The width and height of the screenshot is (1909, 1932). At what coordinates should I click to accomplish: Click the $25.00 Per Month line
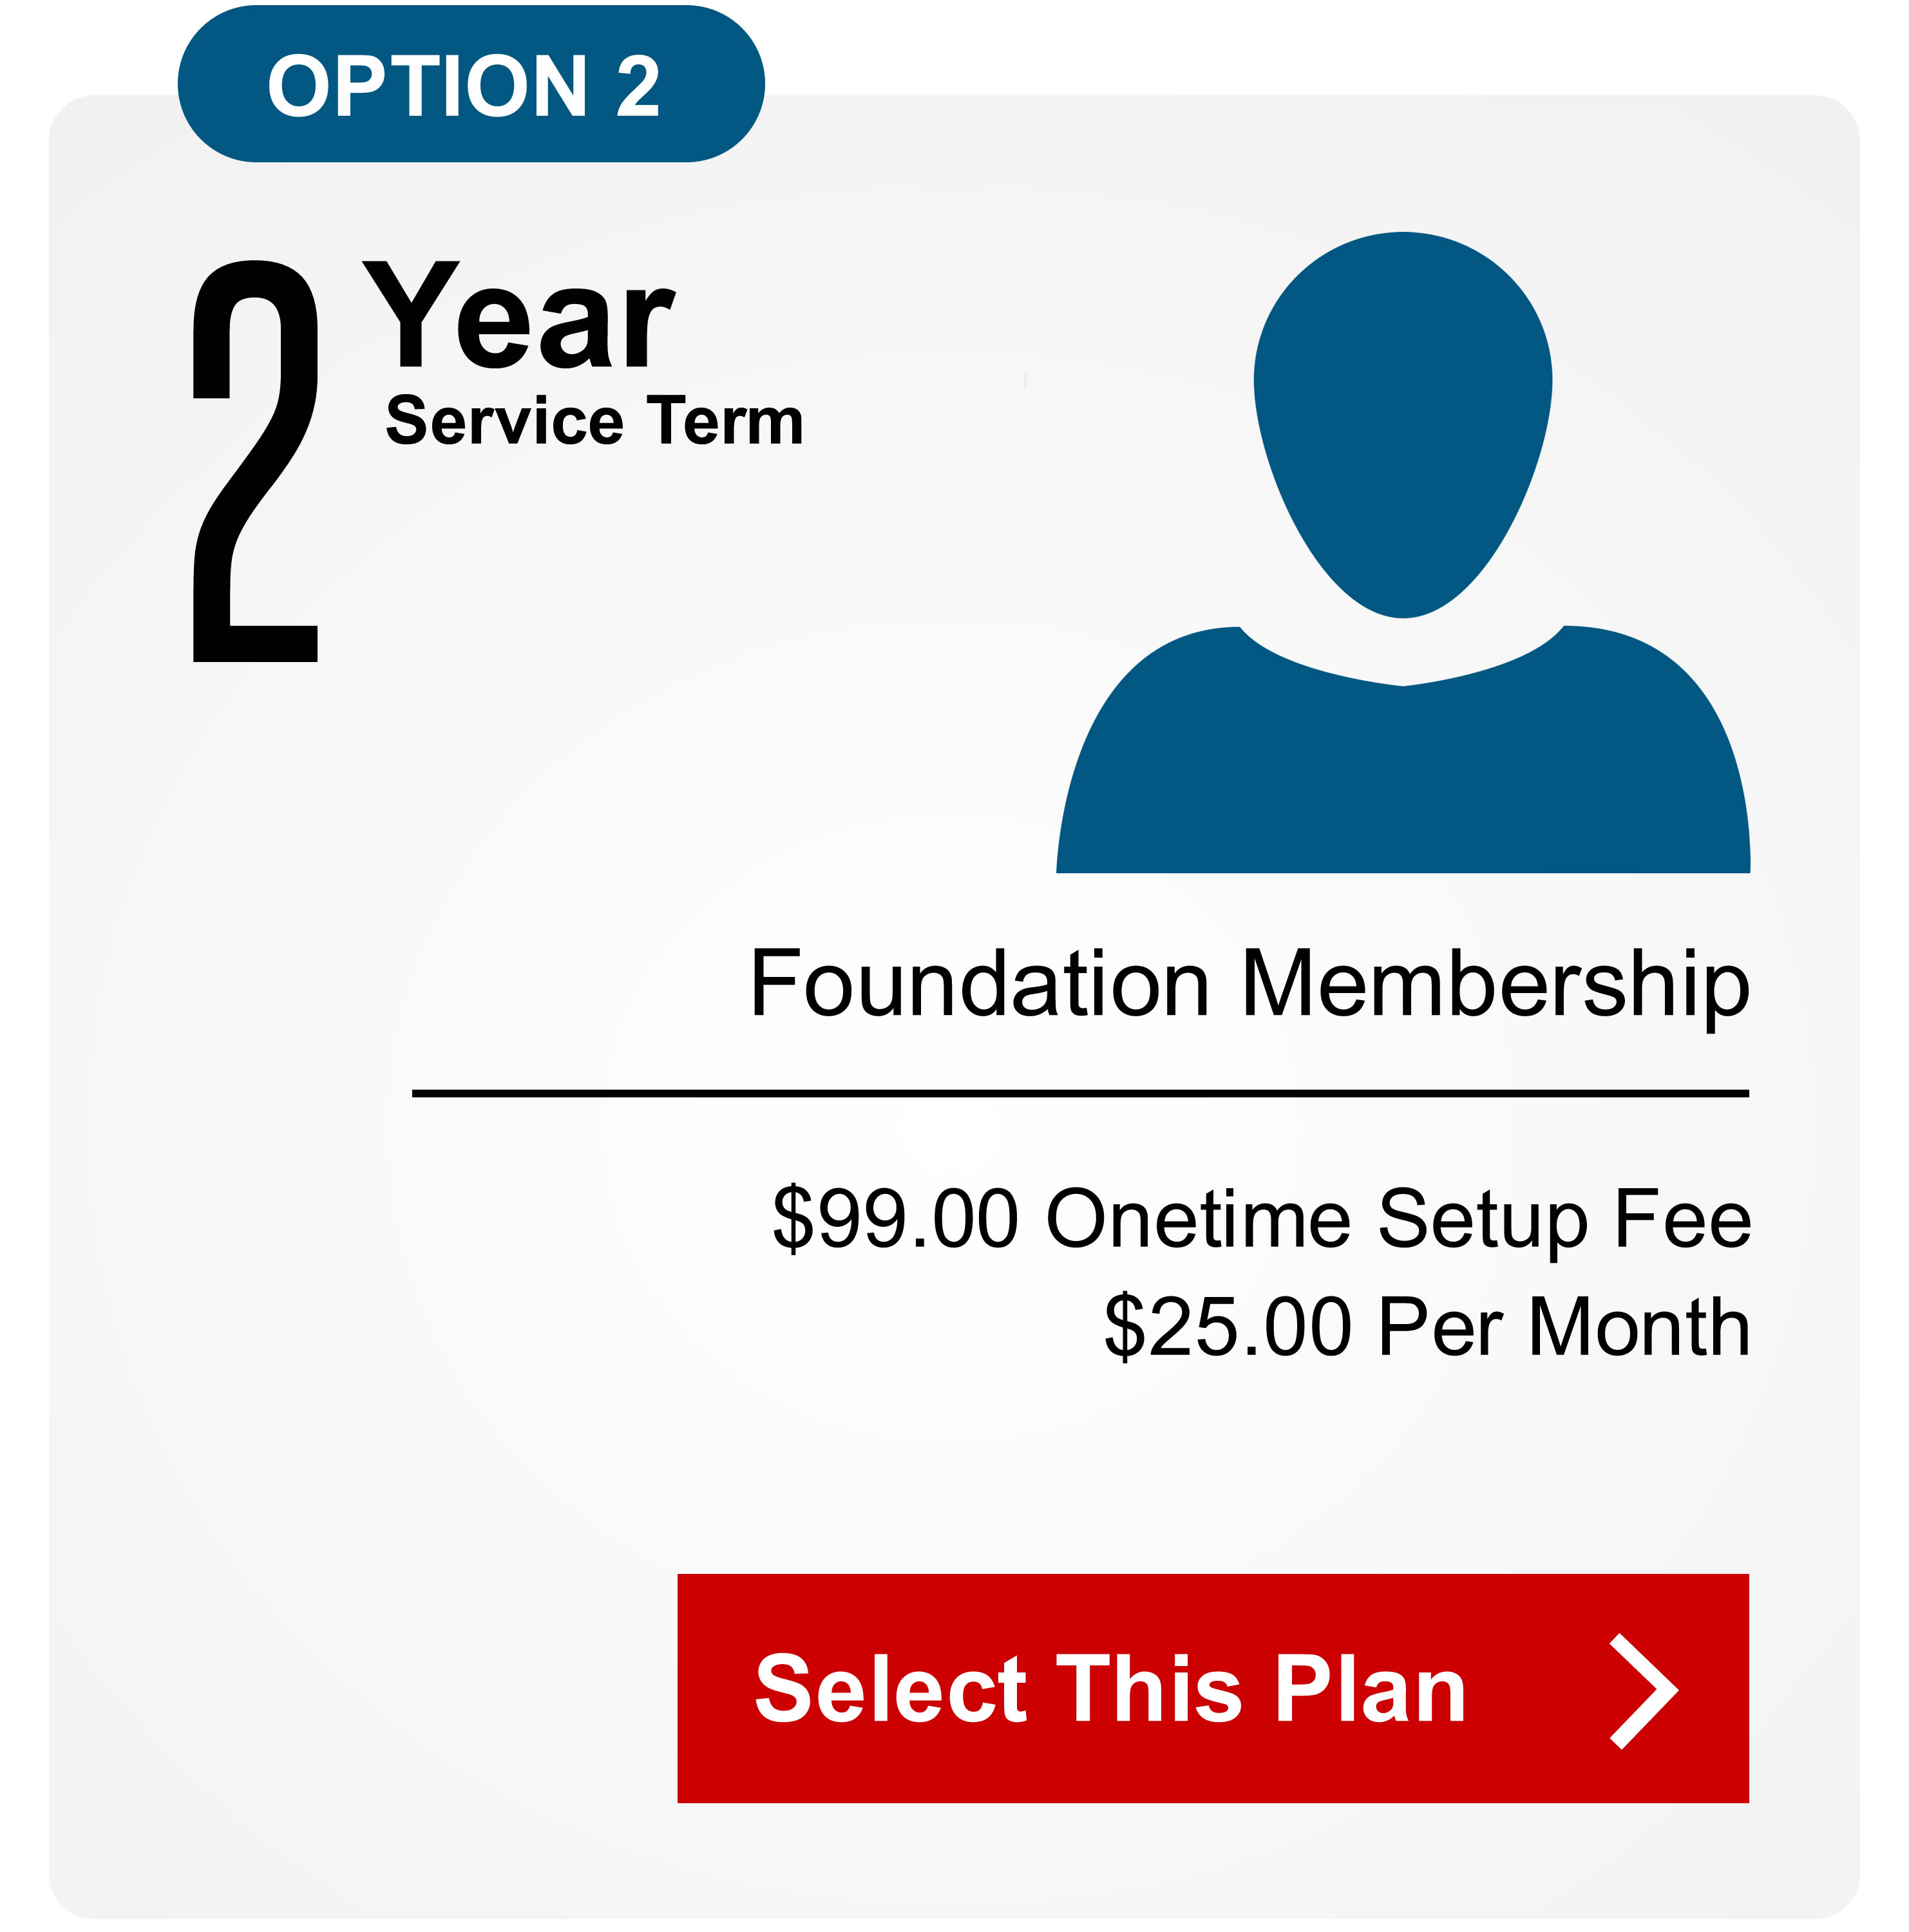click(1427, 1327)
